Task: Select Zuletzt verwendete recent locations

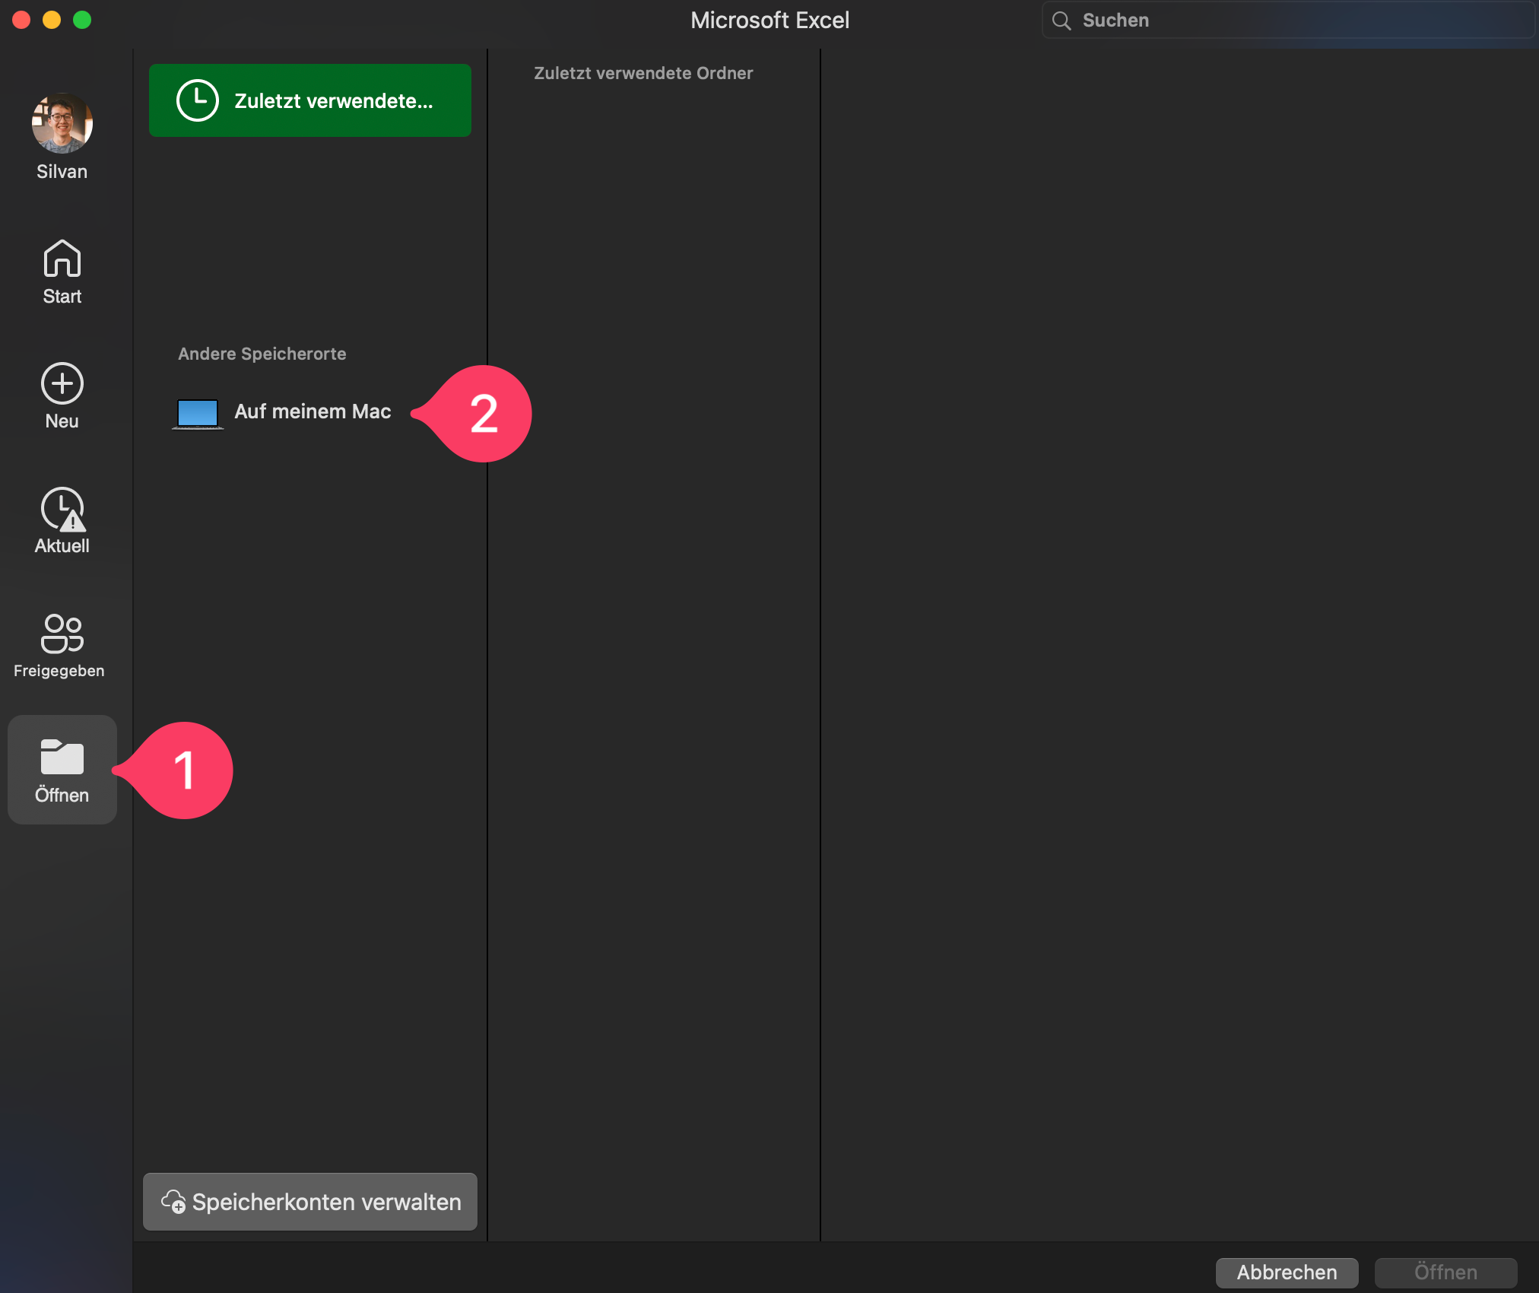Action: [x=310, y=100]
